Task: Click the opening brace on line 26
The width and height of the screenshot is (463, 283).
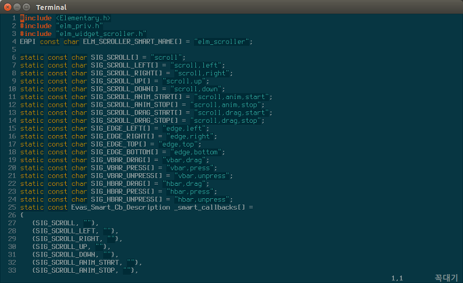Action: (x=22, y=215)
